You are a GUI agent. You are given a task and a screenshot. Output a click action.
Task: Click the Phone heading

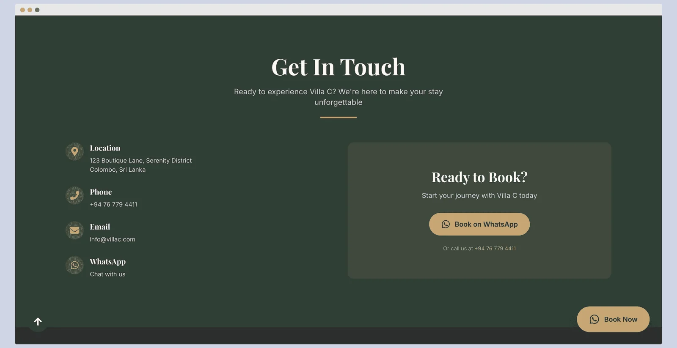(101, 192)
